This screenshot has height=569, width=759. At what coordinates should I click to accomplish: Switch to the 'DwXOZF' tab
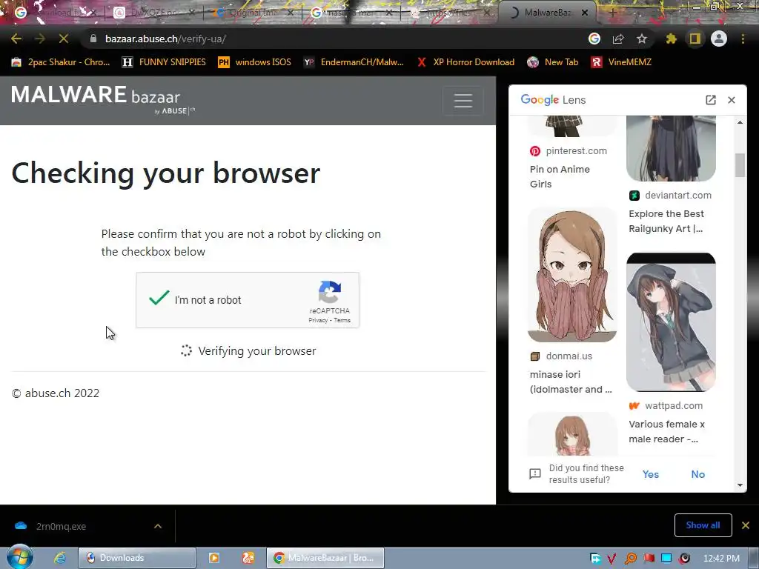[x=153, y=13]
